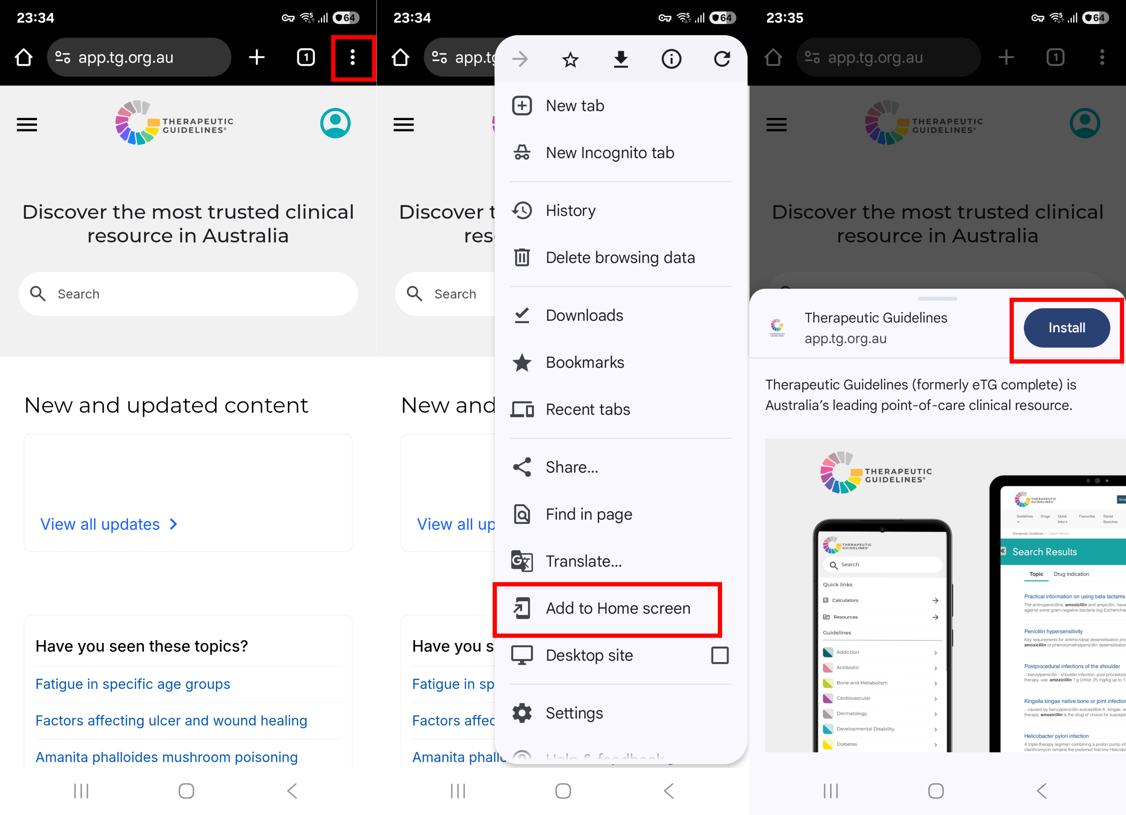This screenshot has height=815, width=1126.
Task: Tap Android home button on second screen
Action: (563, 791)
